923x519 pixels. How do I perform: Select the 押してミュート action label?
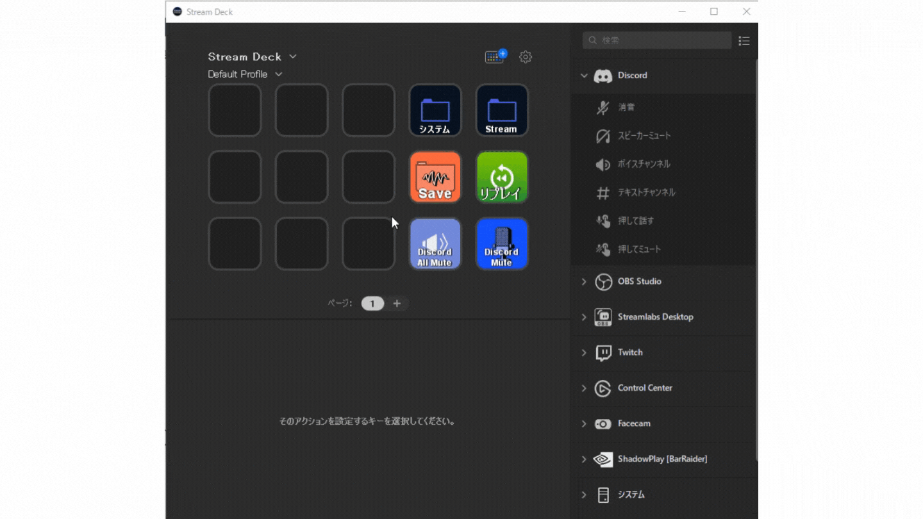(x=639, y=249)
